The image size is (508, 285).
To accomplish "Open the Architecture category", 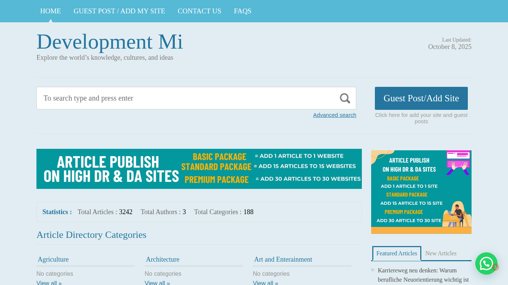I will (x=163, y=259).
